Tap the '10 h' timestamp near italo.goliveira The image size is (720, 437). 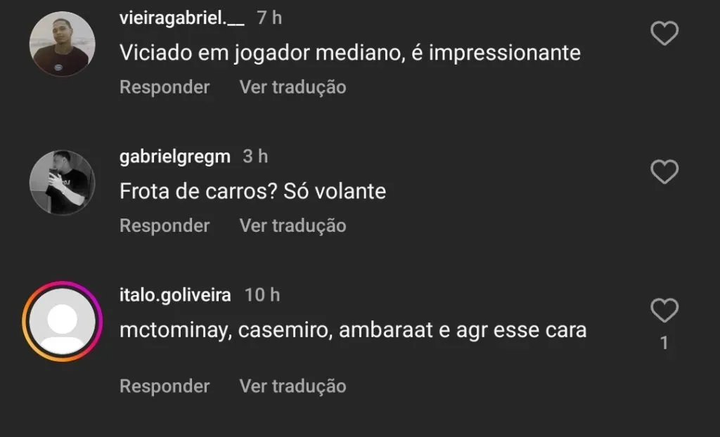(x=262, y=295)
